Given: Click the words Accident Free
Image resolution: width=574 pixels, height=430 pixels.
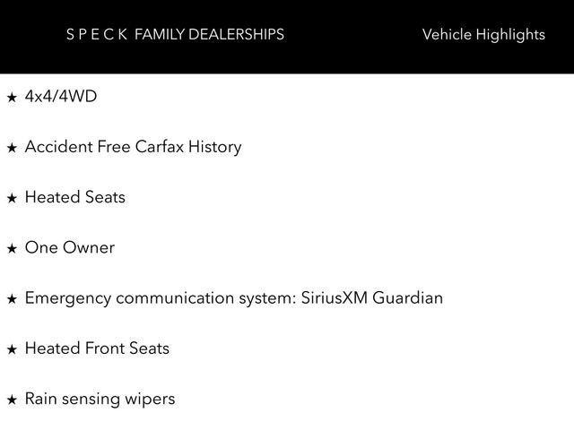Looking at the screenshot, I should (78, 147).
